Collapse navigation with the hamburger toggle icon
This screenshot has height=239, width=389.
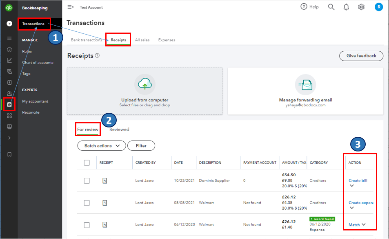coord(71,7)
